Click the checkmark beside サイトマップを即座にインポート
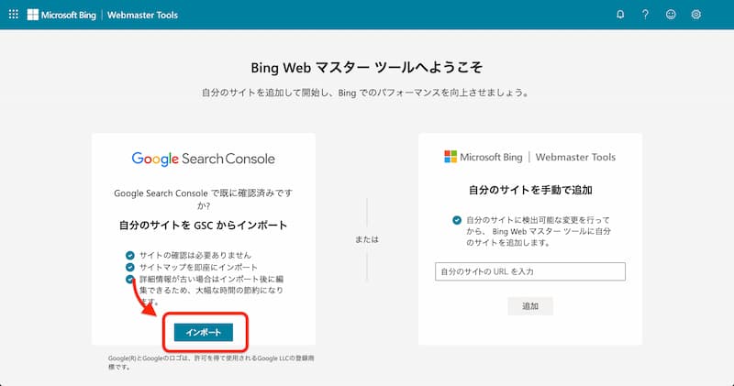 tap(130, 267)
